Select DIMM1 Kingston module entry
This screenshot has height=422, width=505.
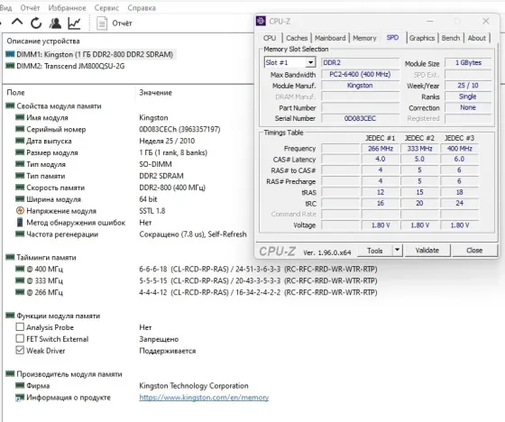click(x=89, y=54)
